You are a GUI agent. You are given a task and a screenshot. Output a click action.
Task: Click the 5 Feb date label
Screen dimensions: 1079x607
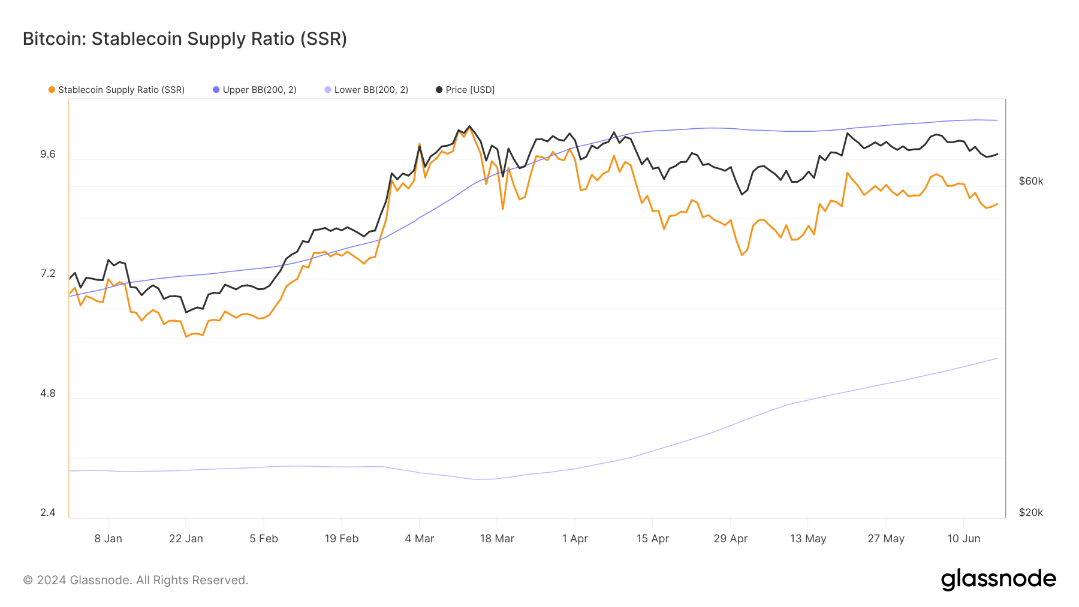coord(264,539)
